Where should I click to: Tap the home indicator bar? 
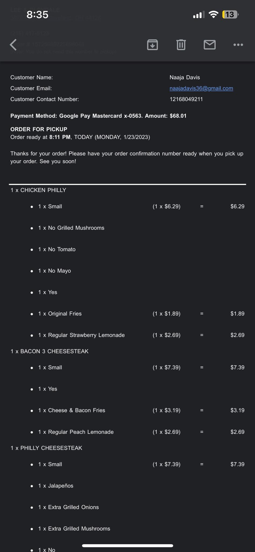(x=127, y=546)
